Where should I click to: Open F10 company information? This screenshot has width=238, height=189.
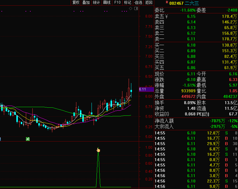click(x=117, y=2)
